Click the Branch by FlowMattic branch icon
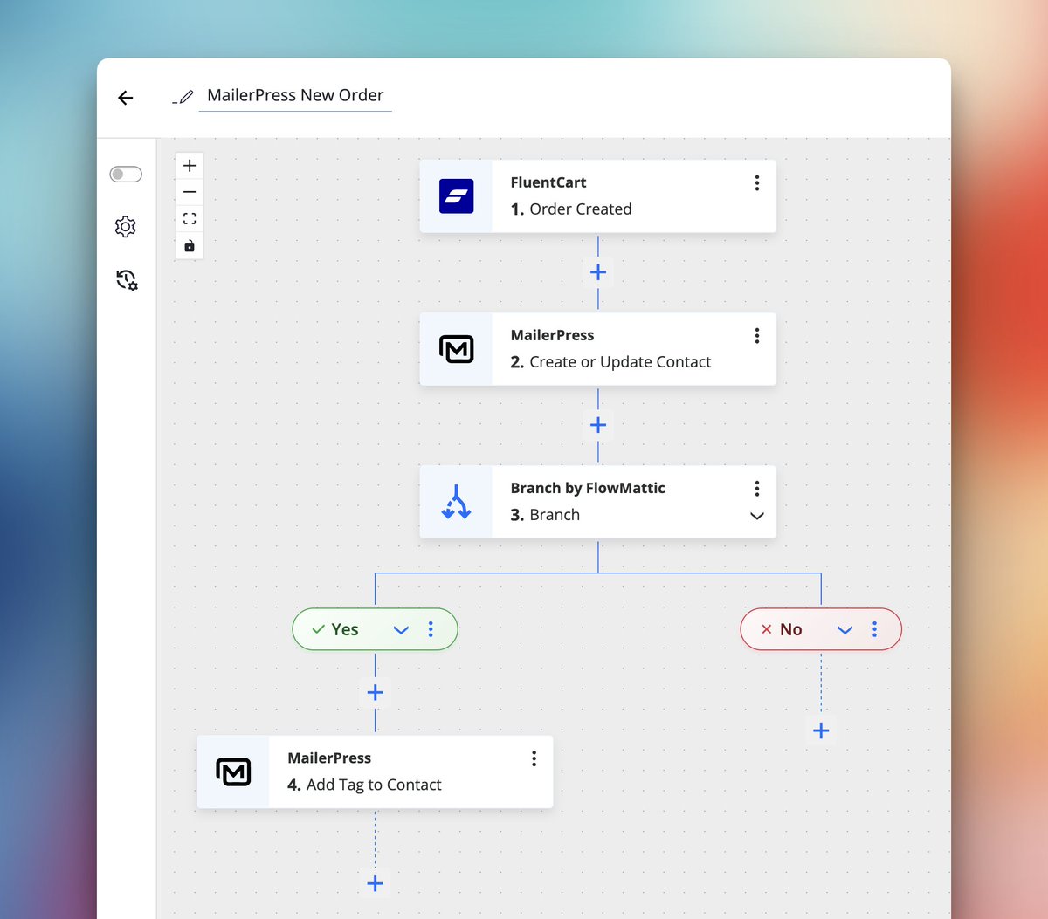Viewport: 1048px width, 919px height. [456, 502]
